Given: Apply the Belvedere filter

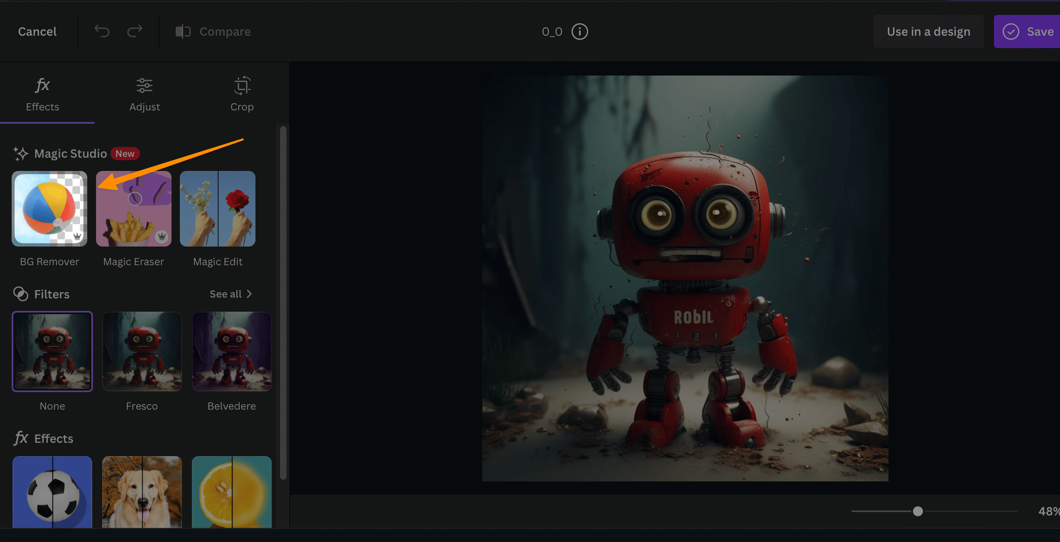Looking at the screenshot, I should pos(232,352).
